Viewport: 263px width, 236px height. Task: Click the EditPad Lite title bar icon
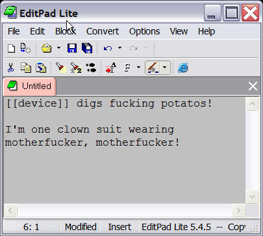point(10,12)
